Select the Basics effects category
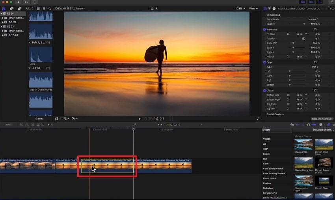Image resolution: width=335 pixels, height=200 pixels. [x=266, y=154]
